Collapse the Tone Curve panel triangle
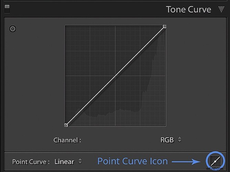Screen dimensions: 230x172 [x=221, y=9]
